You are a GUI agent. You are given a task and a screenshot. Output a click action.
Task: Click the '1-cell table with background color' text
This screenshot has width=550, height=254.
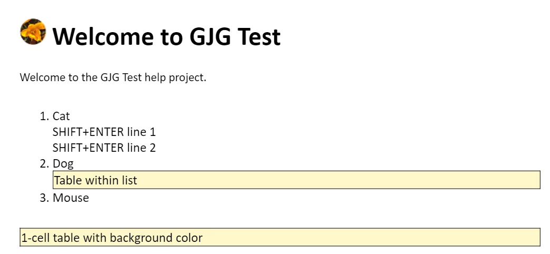click(112, 238)
